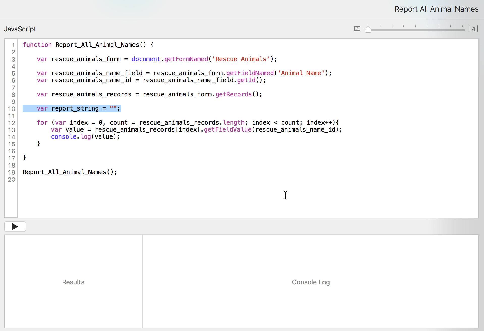Click the getFormNamed method in line 3
The height and width of the screenshot is (331, 484).
point(186,59)
